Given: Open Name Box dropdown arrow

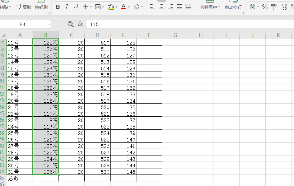Looking at the screenshot, I should pyautogui.click(x=49, y=24).
